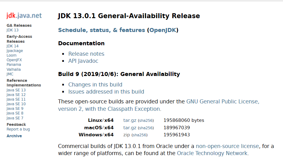Download the Linux/x64 tar.gz build
This screenshot has height=164, width=283.
pos(130,120)
